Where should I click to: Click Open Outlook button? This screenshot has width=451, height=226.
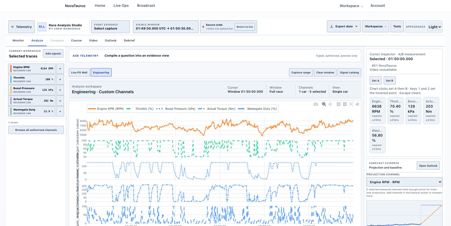coord(428,166)
